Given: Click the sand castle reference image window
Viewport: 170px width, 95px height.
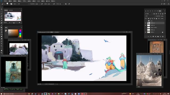Looking at the screenshot, I should coord(149,70).
